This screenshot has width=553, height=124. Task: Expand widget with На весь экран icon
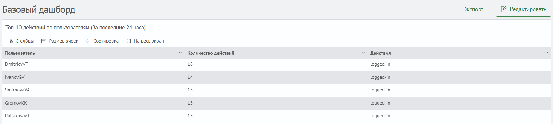click(x=129, y=41)
